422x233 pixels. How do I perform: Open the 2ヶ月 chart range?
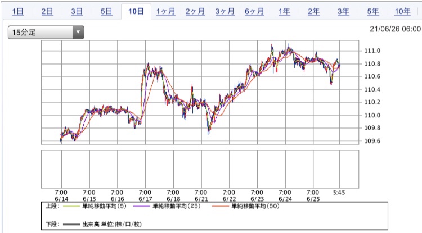(195, 12)
